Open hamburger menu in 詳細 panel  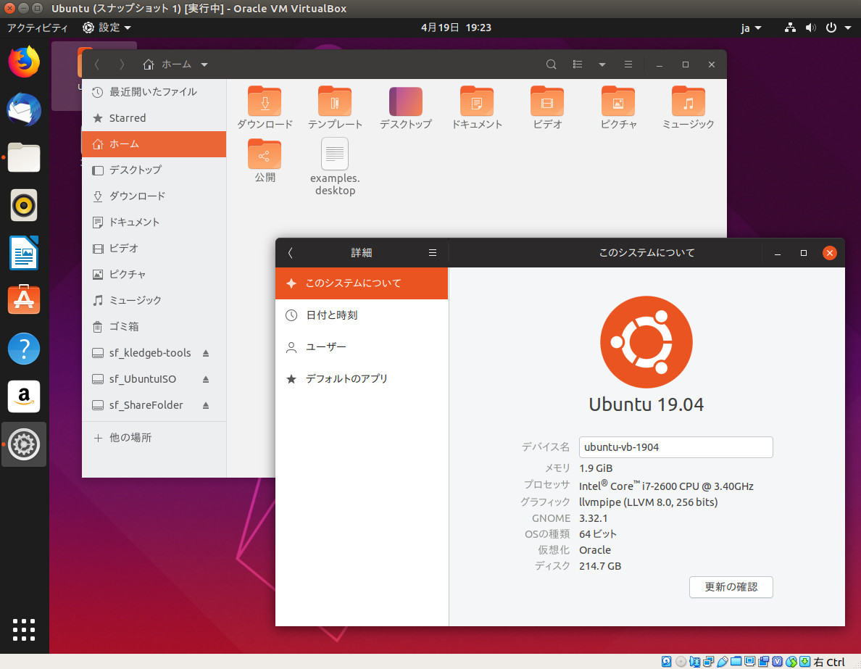tap(433, 253)
